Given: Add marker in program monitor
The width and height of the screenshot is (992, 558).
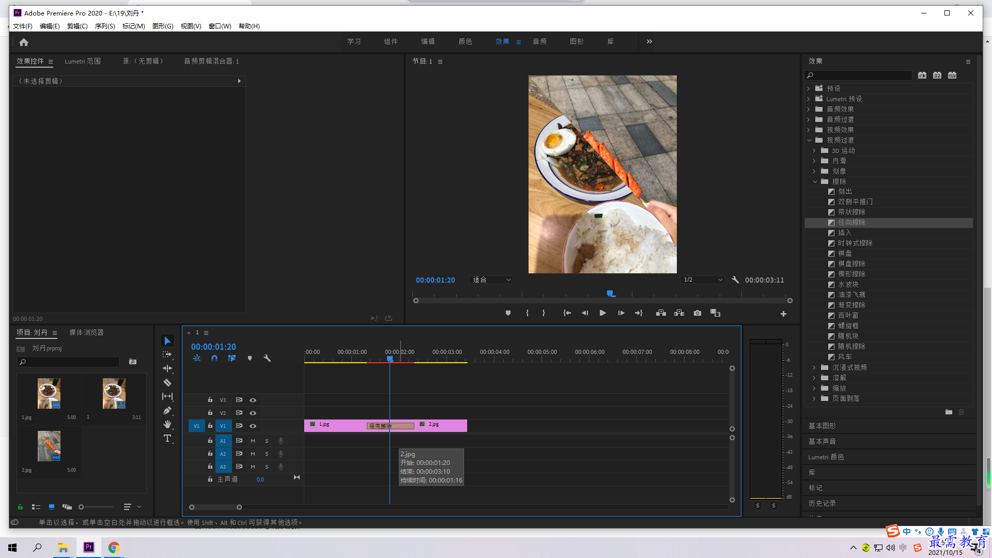Looking at the screenshot, I should 508,313.
